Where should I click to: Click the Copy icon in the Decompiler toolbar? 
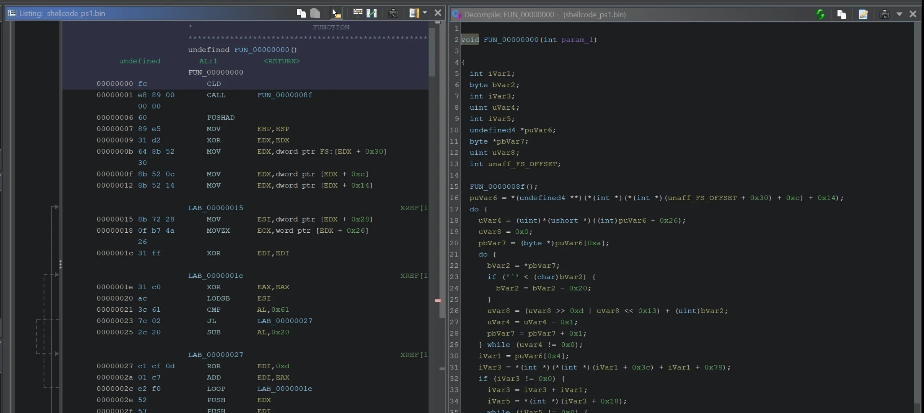click(x=842, y=14)
